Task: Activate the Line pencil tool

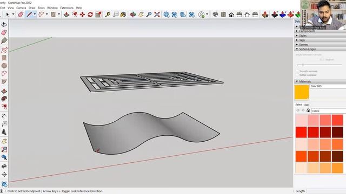Action: point(29,15)
